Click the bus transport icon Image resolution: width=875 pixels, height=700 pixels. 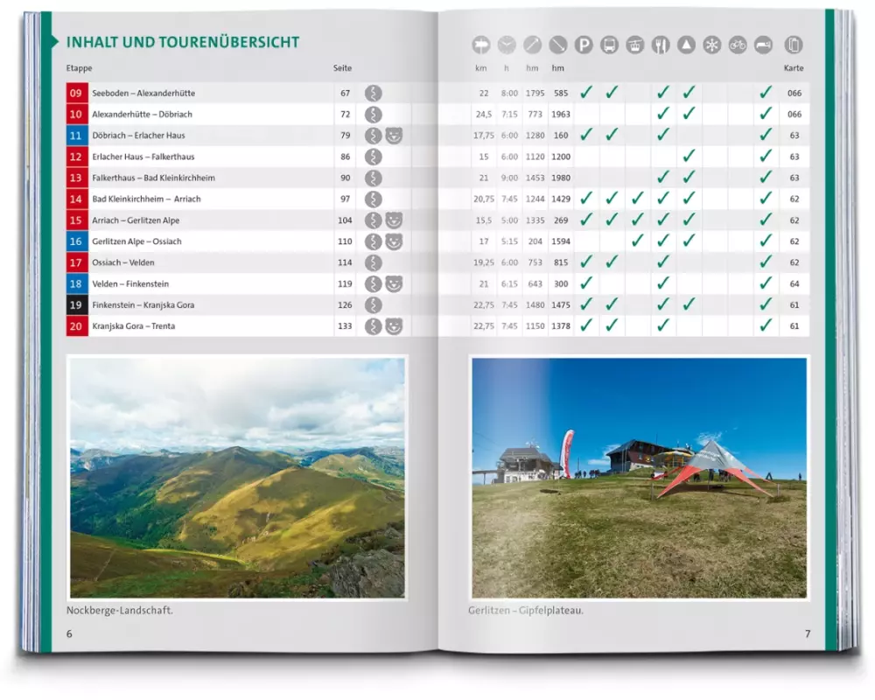point(610,45)
